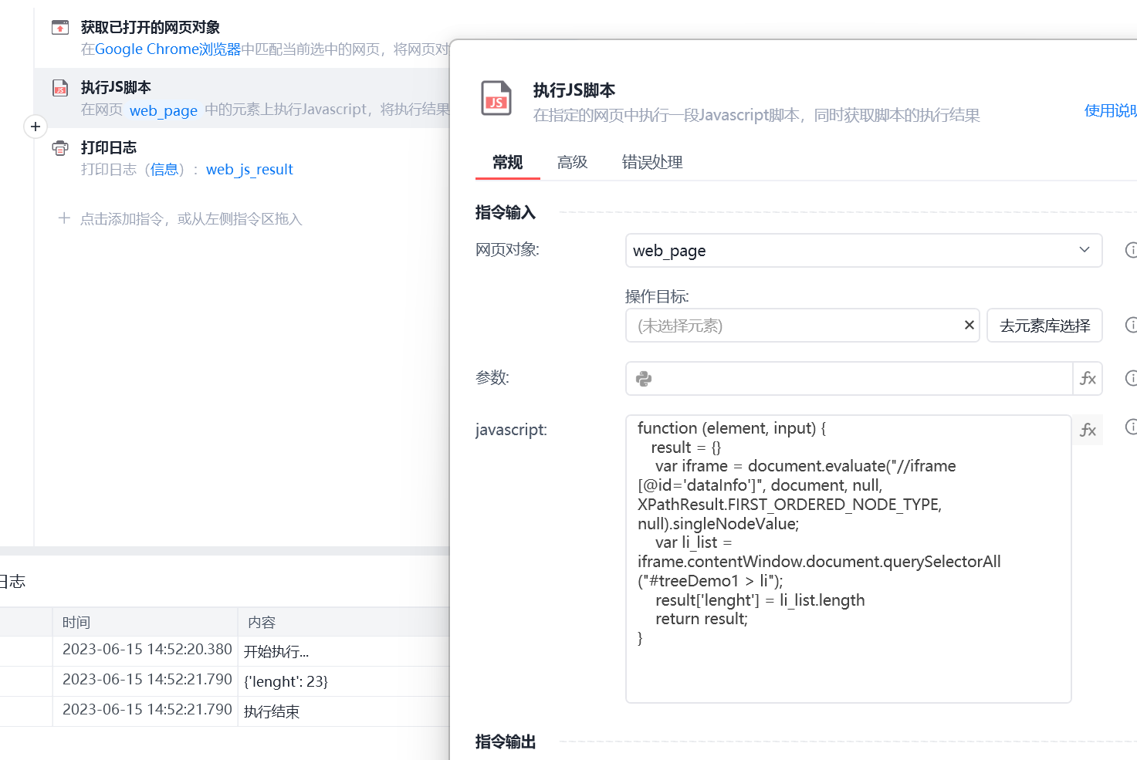This screenshot has height=760, width=1137.
Task: Click the info icon next to 操作目标
Action: pyautogui.click(x=1131, y=325)
